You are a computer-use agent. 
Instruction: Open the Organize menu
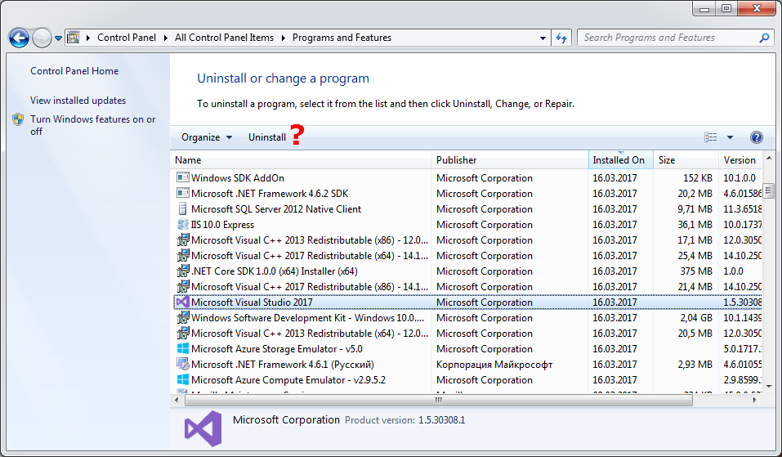207,137
